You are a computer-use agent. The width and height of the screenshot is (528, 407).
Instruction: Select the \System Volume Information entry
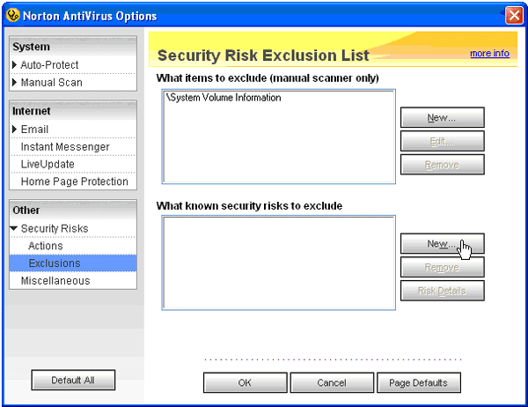[x=224, y=98]
